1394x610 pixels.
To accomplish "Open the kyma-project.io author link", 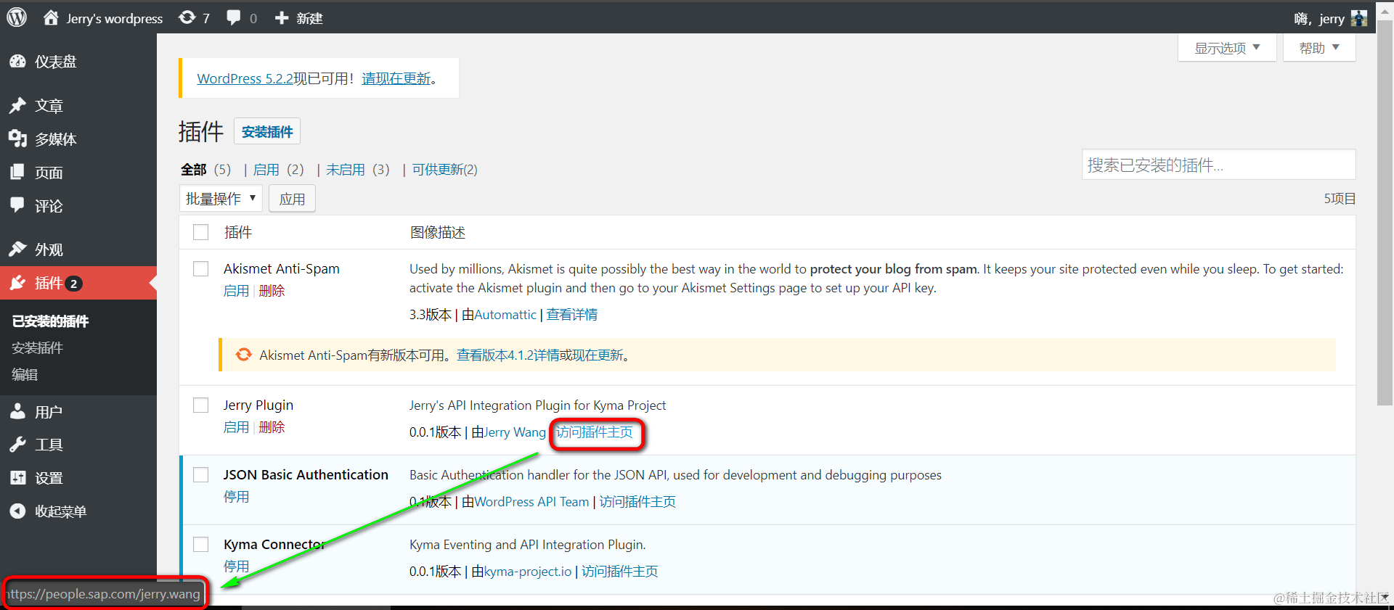I will click(528, 572).
